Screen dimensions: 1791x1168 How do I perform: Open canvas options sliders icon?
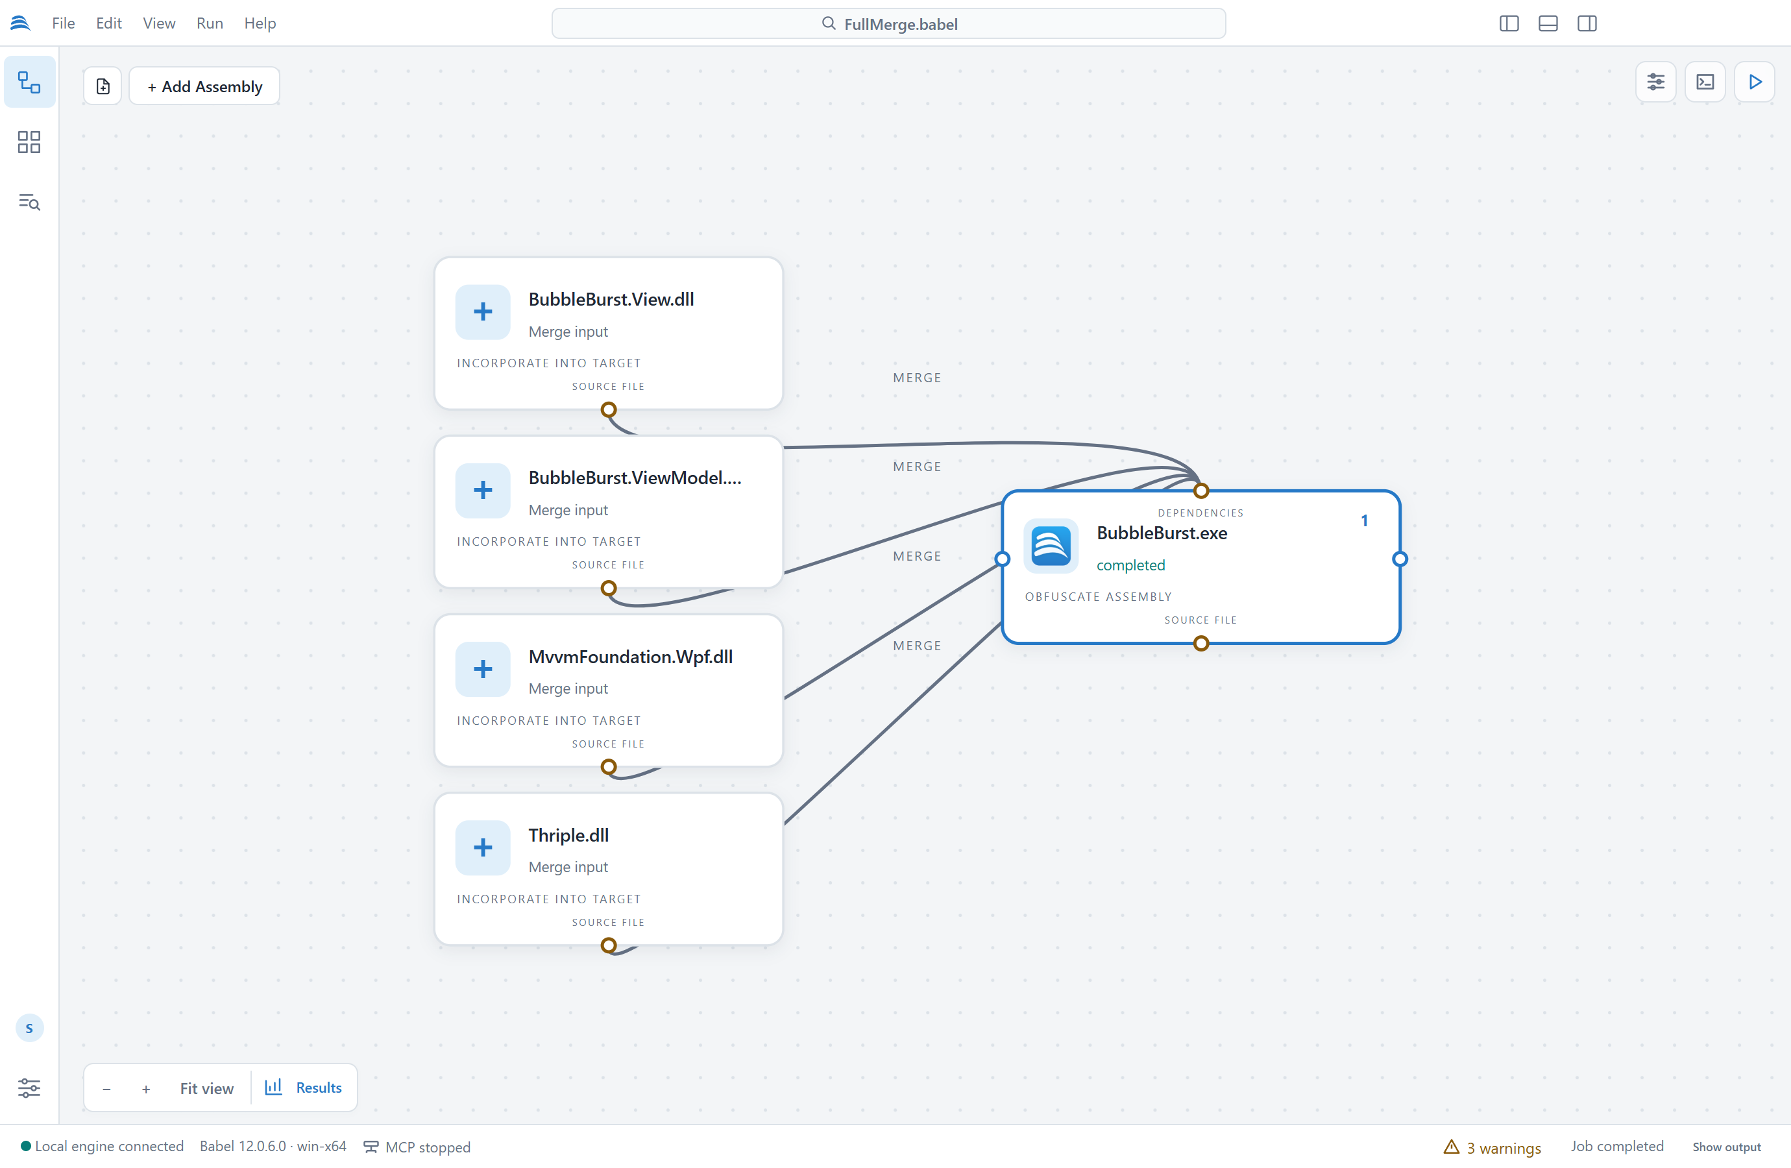tap(1655, 82)
